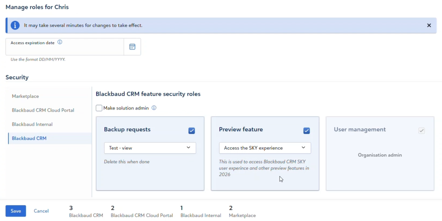
Task: Open the Test - view dropdown
Action: coord(150,148)
